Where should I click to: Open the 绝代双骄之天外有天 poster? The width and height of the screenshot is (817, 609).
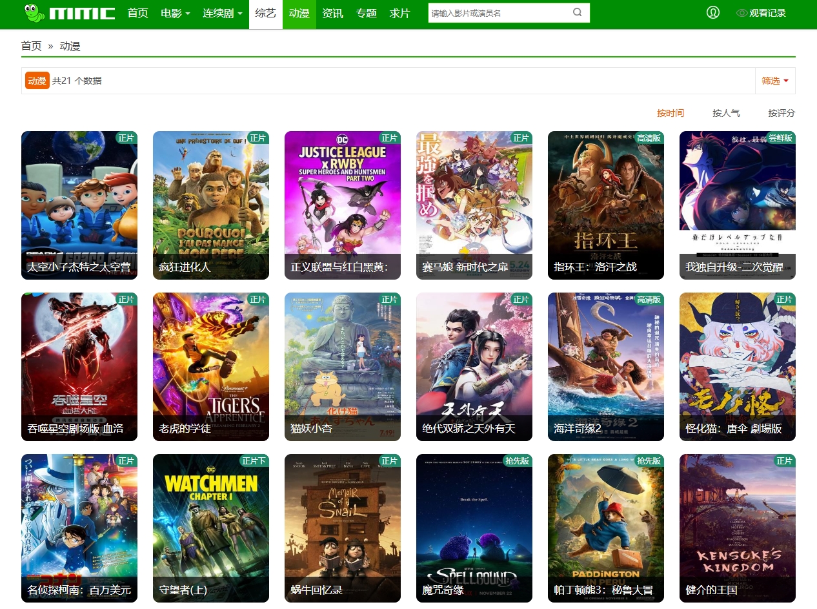point(474,367)
